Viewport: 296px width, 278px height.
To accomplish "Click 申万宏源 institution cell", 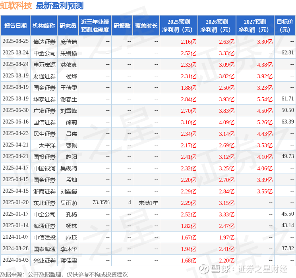I will (44, 65).
